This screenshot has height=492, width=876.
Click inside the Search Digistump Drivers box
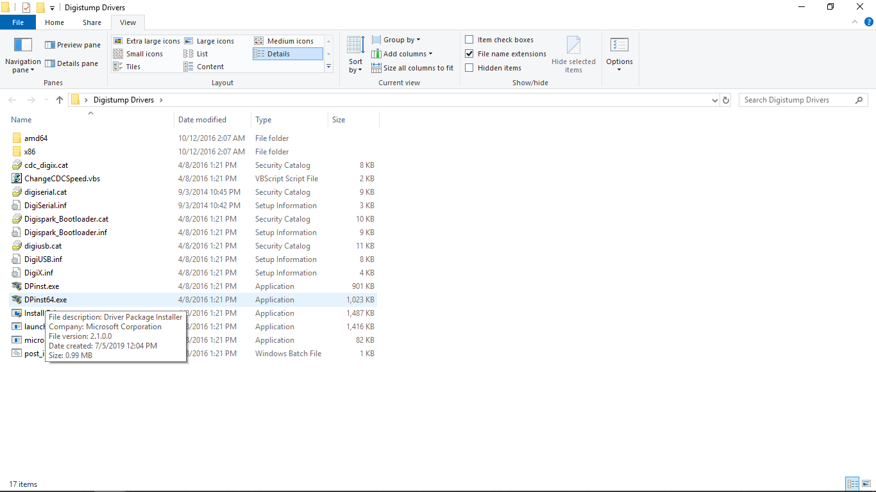(795, 100)
